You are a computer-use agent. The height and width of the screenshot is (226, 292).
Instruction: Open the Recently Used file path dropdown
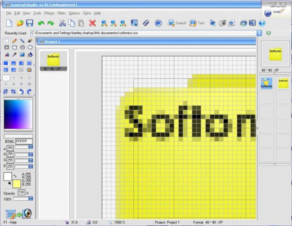[259, 33]
